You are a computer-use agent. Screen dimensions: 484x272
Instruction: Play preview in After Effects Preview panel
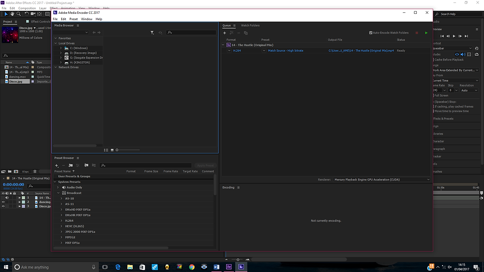[x=454, y=36]
